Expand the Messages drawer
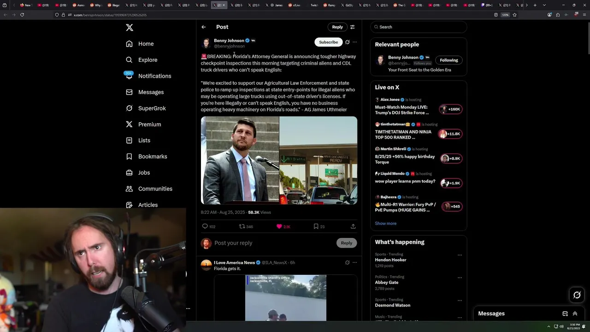Image resolution: width=590 pixels, height=332 pixels. click(x=575, y=314)
